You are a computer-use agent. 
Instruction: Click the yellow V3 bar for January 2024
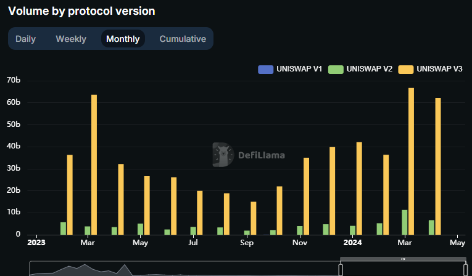[x=359, y=189]
